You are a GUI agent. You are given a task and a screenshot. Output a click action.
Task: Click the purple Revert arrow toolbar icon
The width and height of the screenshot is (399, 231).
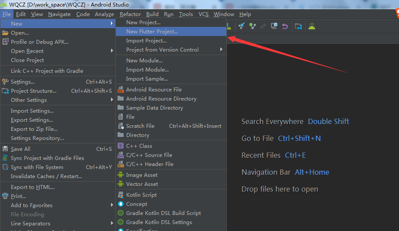point(285,26)
